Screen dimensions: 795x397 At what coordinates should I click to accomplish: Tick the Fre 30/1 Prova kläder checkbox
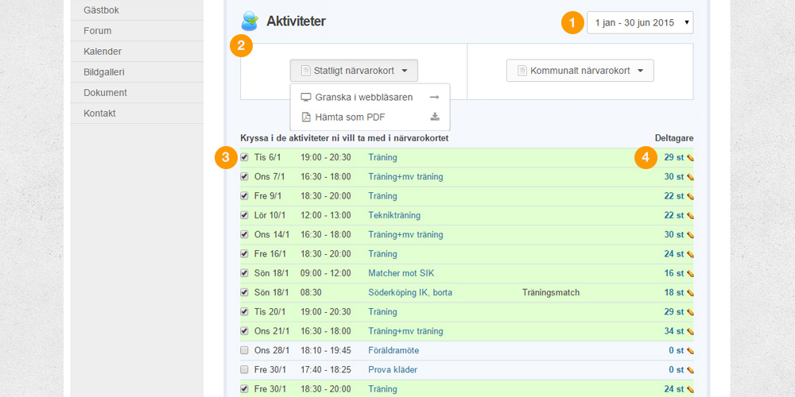tap(245, 369)
